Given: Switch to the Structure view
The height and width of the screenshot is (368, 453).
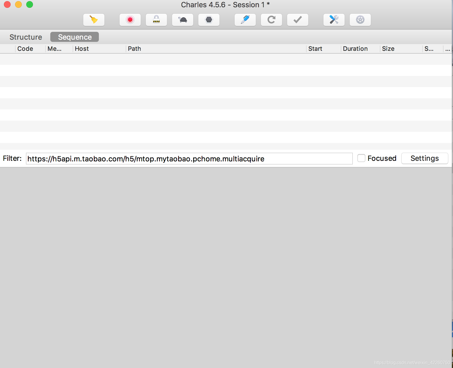Looking at the screenshot, I should tap(26, 37).
